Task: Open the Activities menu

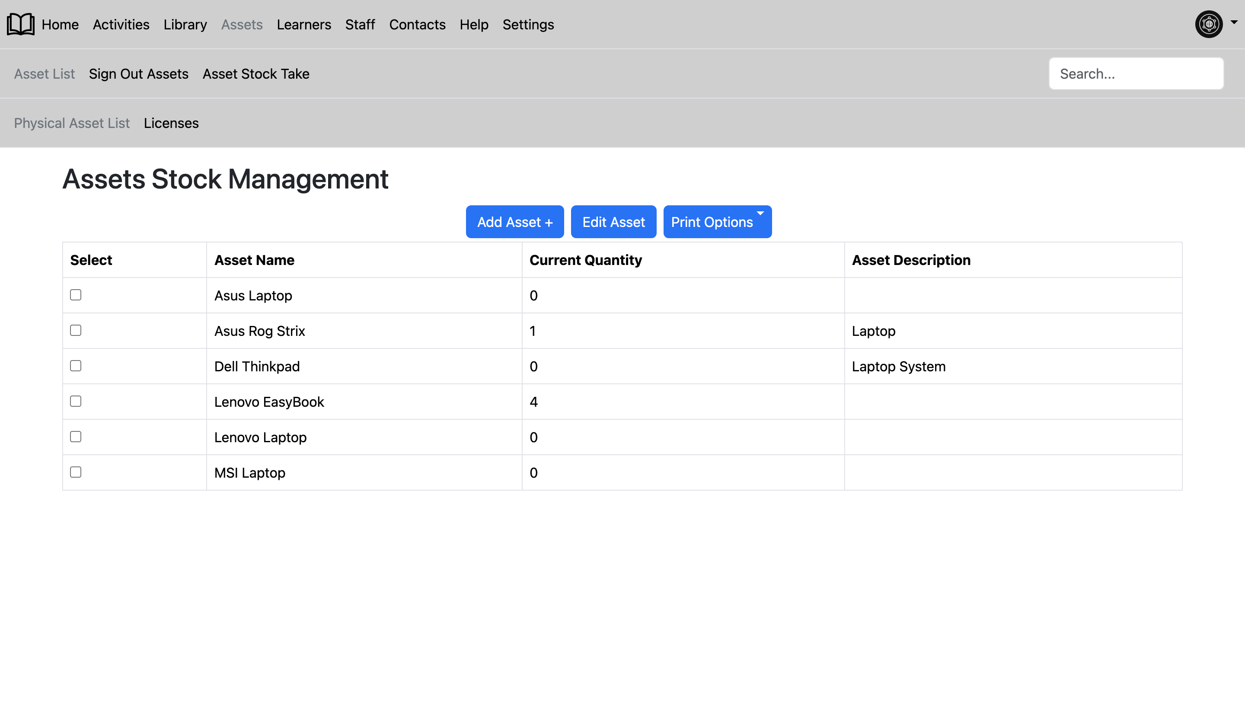Action: pos(120,24)
